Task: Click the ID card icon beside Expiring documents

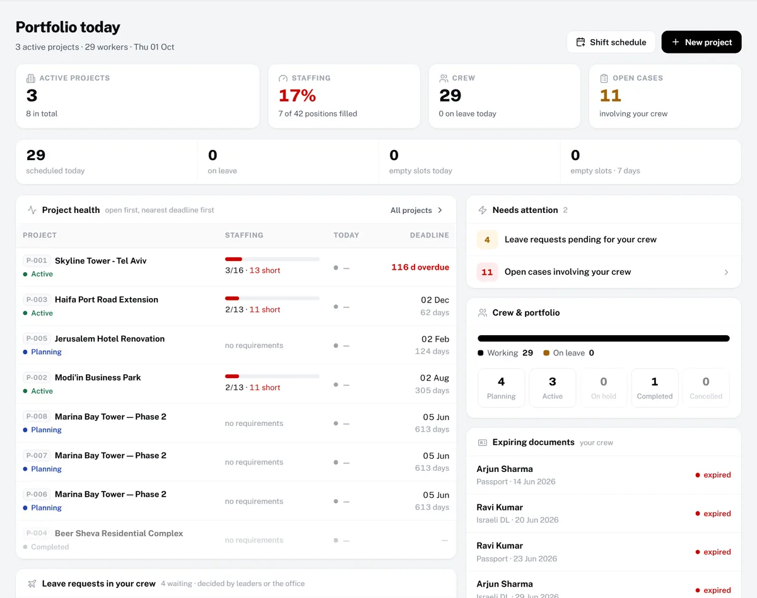Action: pos(483,442)
